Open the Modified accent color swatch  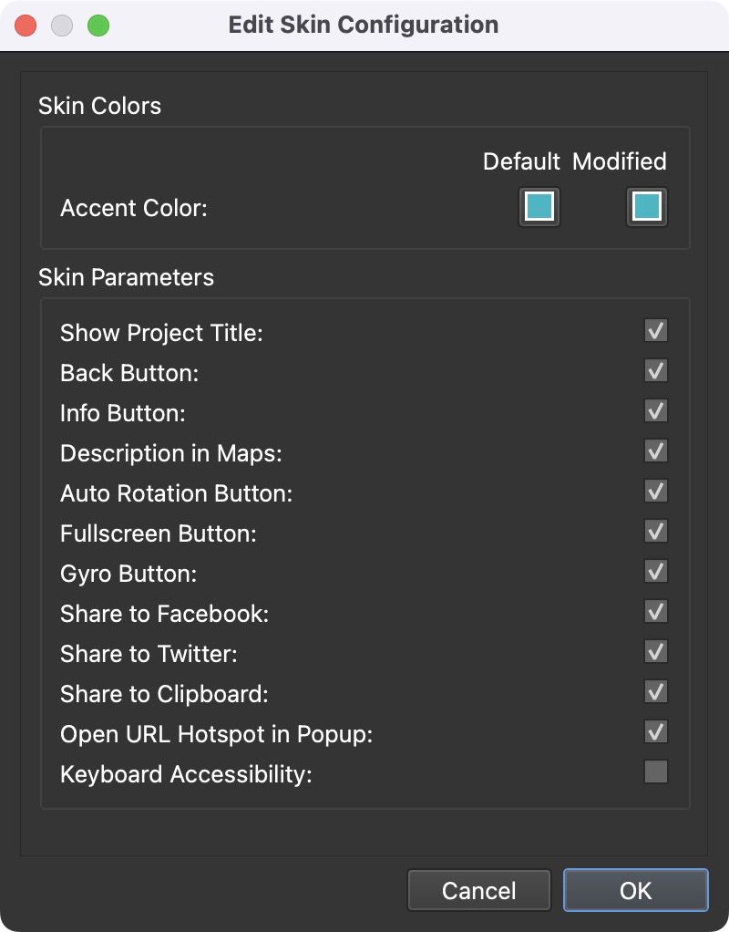click(x=646, y=207)
